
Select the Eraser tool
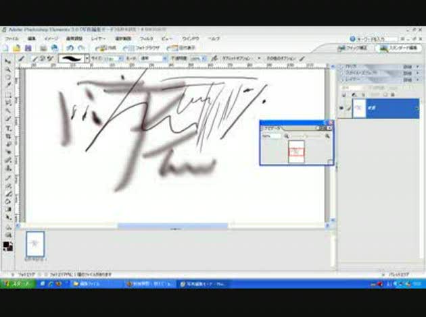click(8, 186)
